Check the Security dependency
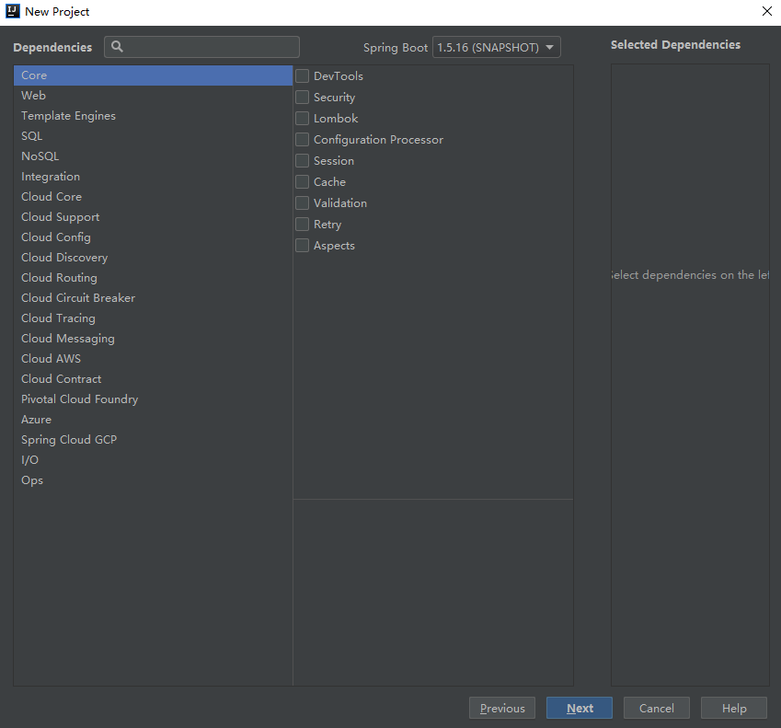The image size is (781, 728). pyautogui.click(x=303, y=98)
